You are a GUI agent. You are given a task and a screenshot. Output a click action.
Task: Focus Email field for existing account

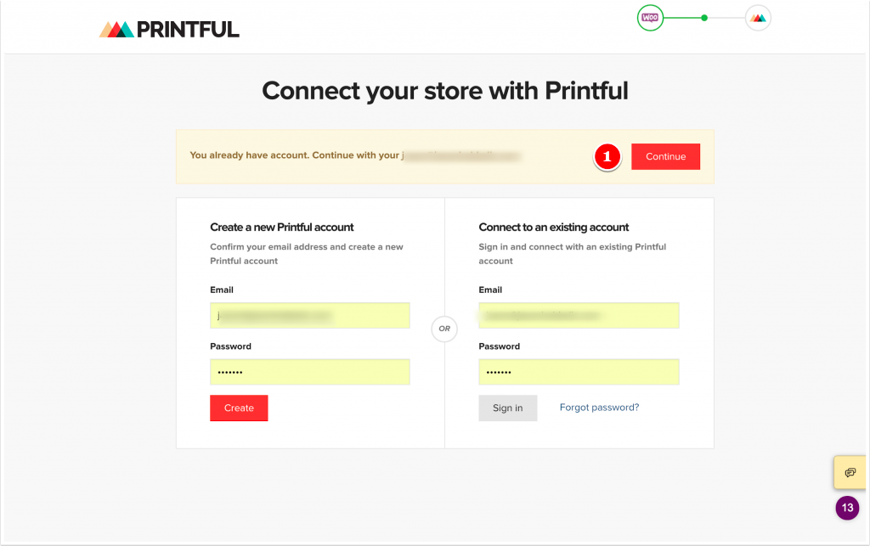[x=579, y=315]
